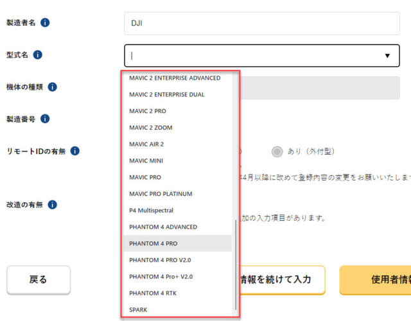Open info icon beside リモートIDの有無
Image resolution: width=411 pixels, height=321 pixels.
click(x=74, y=151)
